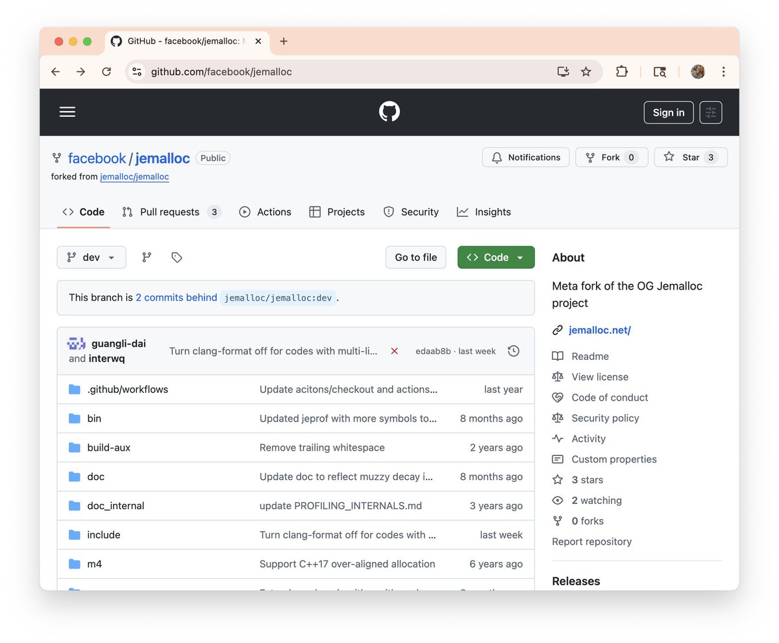
Task: Open commit 'Support C++17 over-aligned allocation'
Action: tap(347, 564)
